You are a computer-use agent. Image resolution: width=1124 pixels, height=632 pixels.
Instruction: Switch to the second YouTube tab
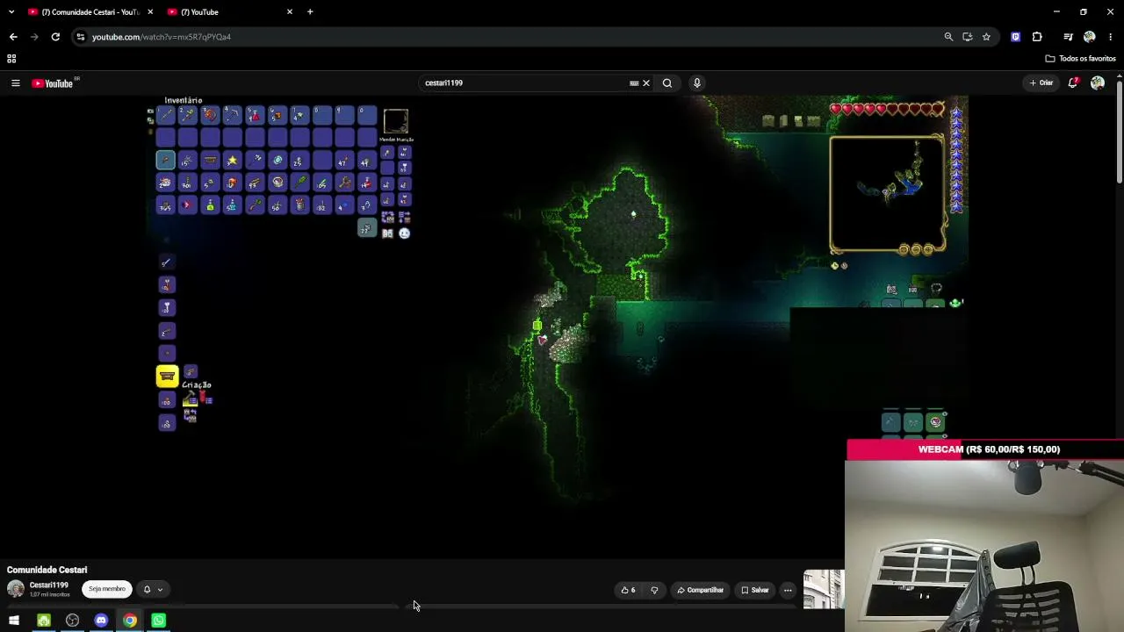click(230, 12)
